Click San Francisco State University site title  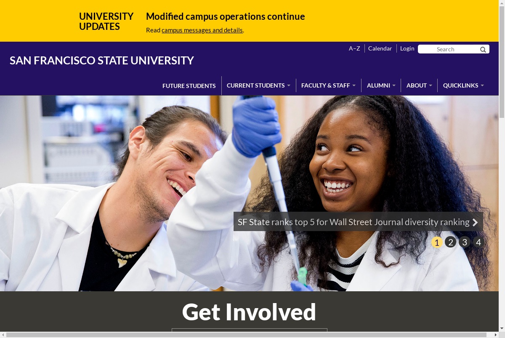click(102, 61)
